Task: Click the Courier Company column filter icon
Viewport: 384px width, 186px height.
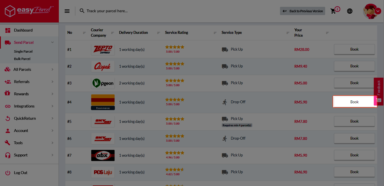Action: click(x=113, y=33)
